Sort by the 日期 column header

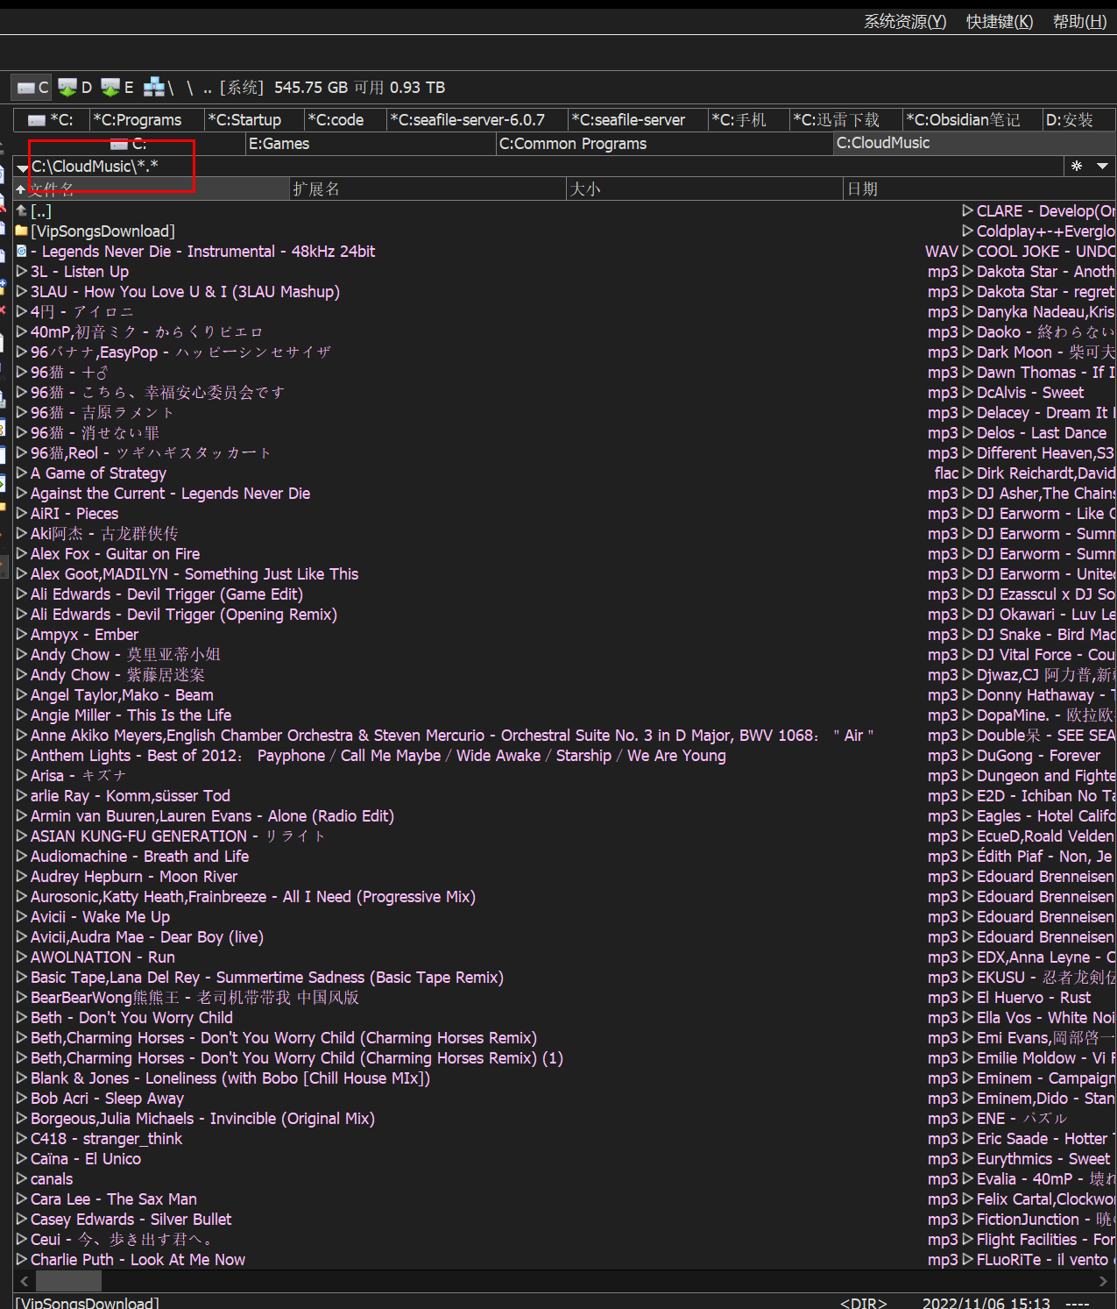tap(979, 189)
